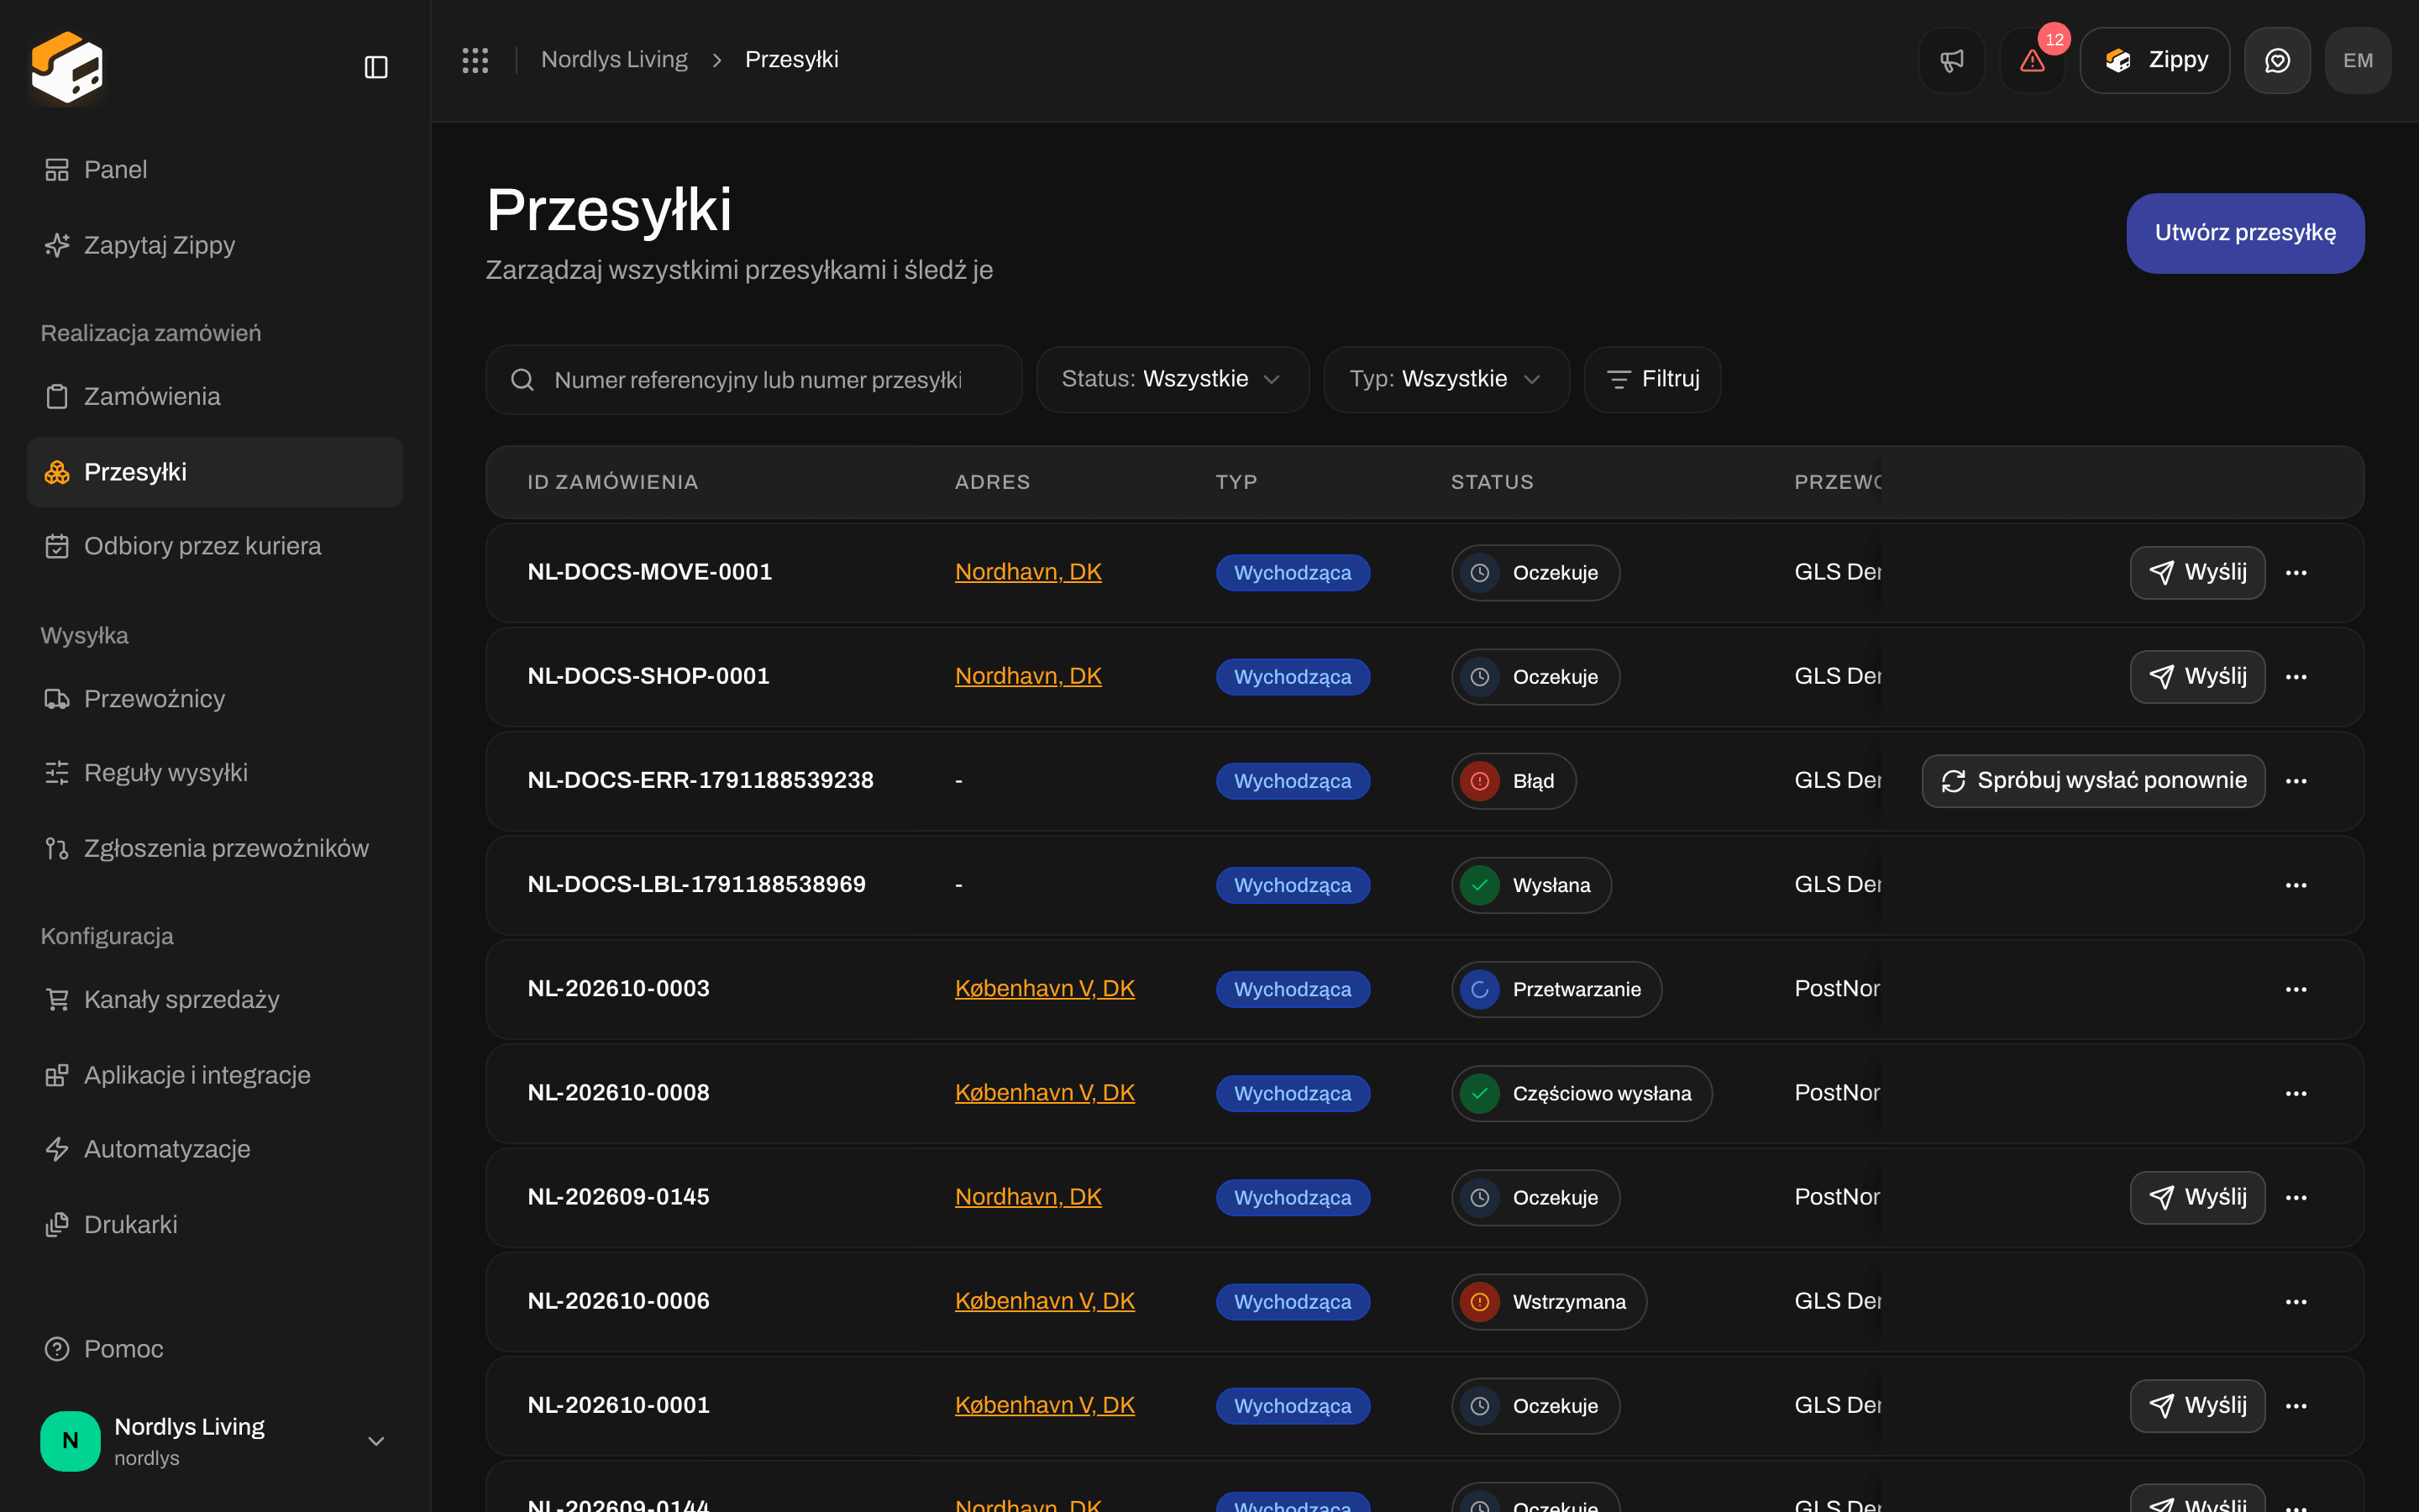Viewport: 2419px width, 1512px height.
Task: Open the Nordhavn, DK link for NL-202609-0145
Action: click(1027, 1196)
